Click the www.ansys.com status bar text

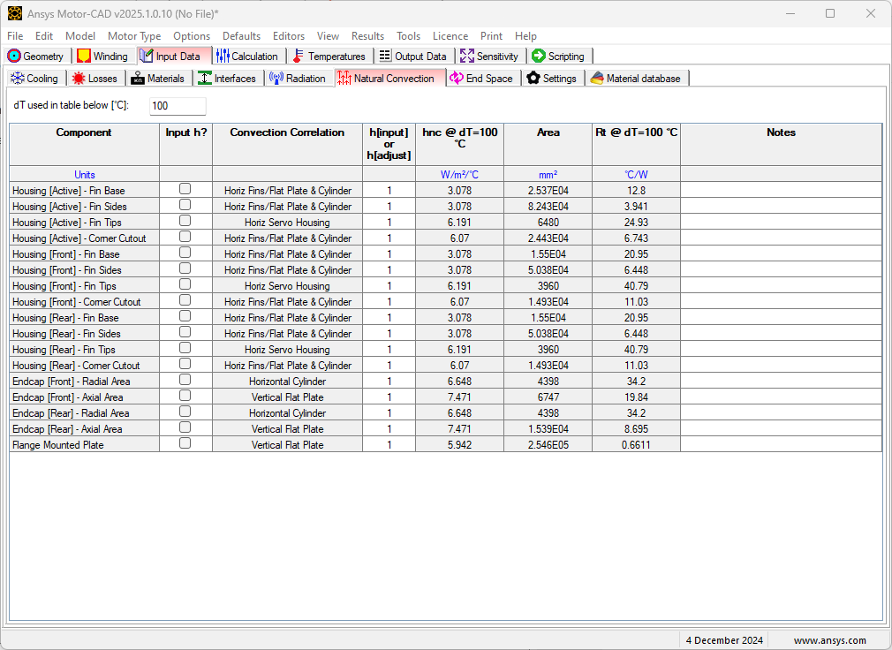point(830,640)
